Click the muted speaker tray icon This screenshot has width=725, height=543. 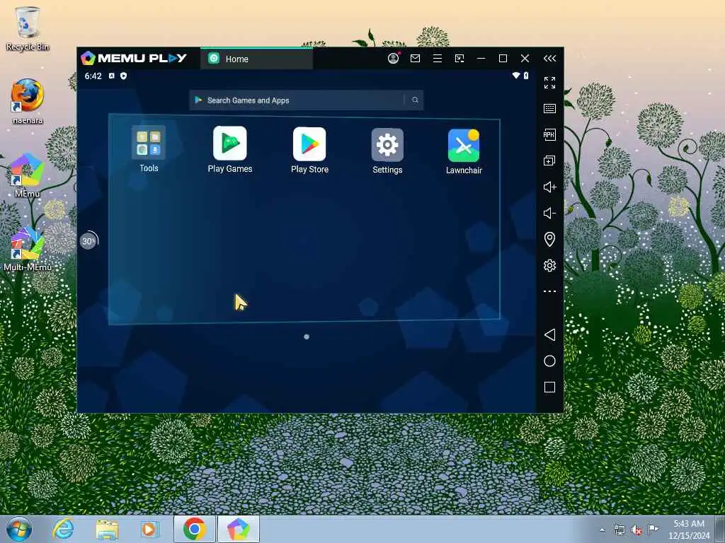click(x=636, y=530)
